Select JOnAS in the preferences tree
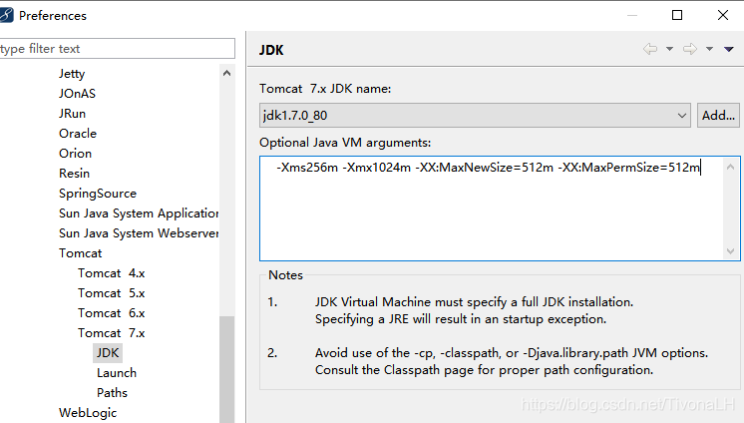Image resolution: width=744 pixels, height=423 pixels. [77, 94]
